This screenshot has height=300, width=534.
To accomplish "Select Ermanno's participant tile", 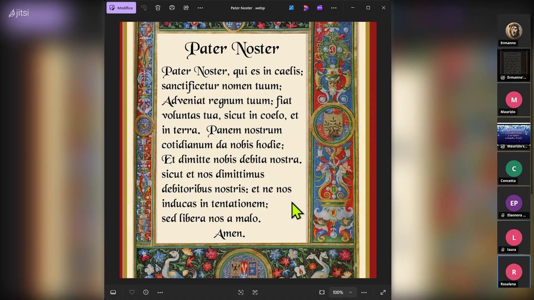I will click(x=514, y=31).
